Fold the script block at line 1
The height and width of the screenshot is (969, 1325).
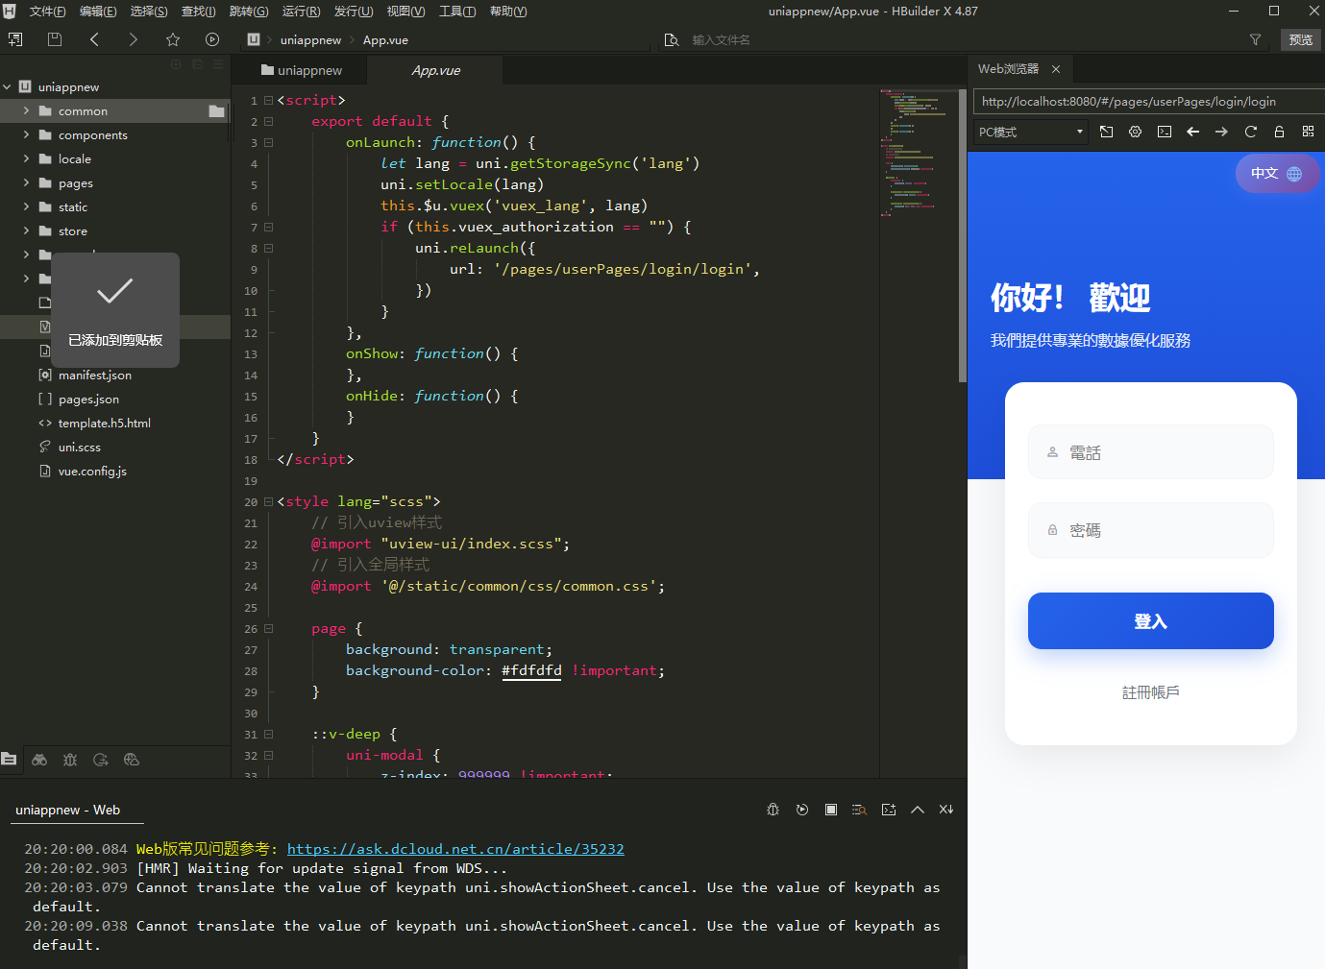(x=269, y=100)
